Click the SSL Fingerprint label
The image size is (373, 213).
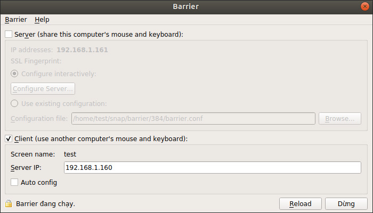point(32,61)
